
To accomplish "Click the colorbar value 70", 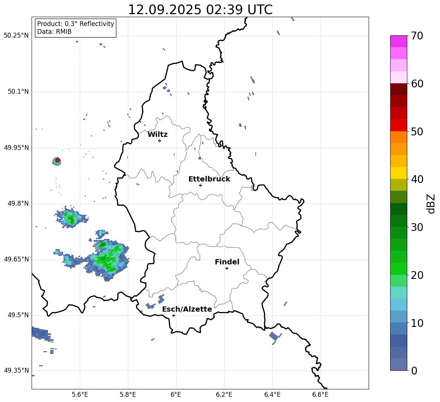I will click(417, 36).
